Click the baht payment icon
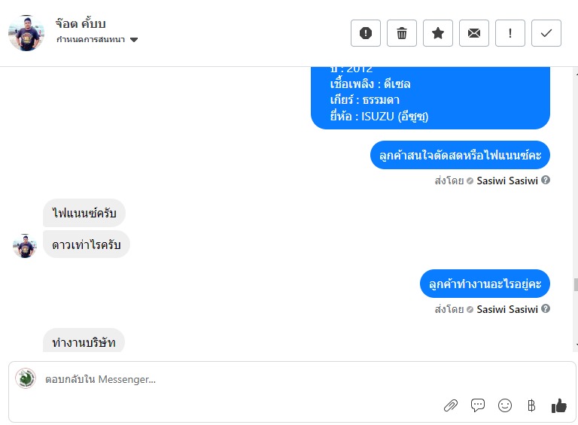The image size is (578, 425). [531, 405]
